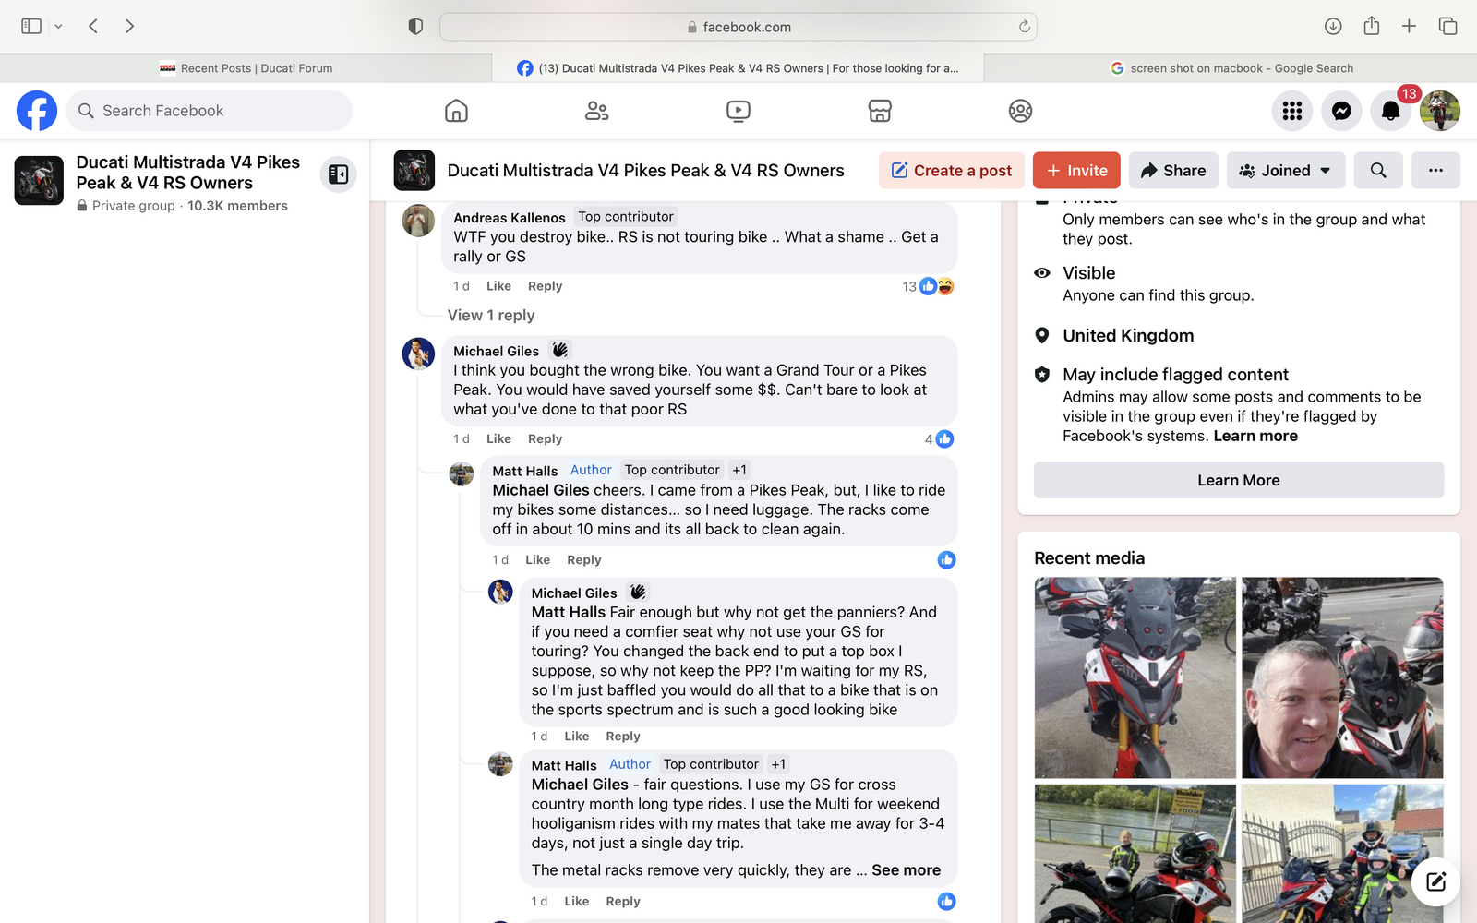
Task: Click Safari's privacy shield icon
Action: [415, 27]
